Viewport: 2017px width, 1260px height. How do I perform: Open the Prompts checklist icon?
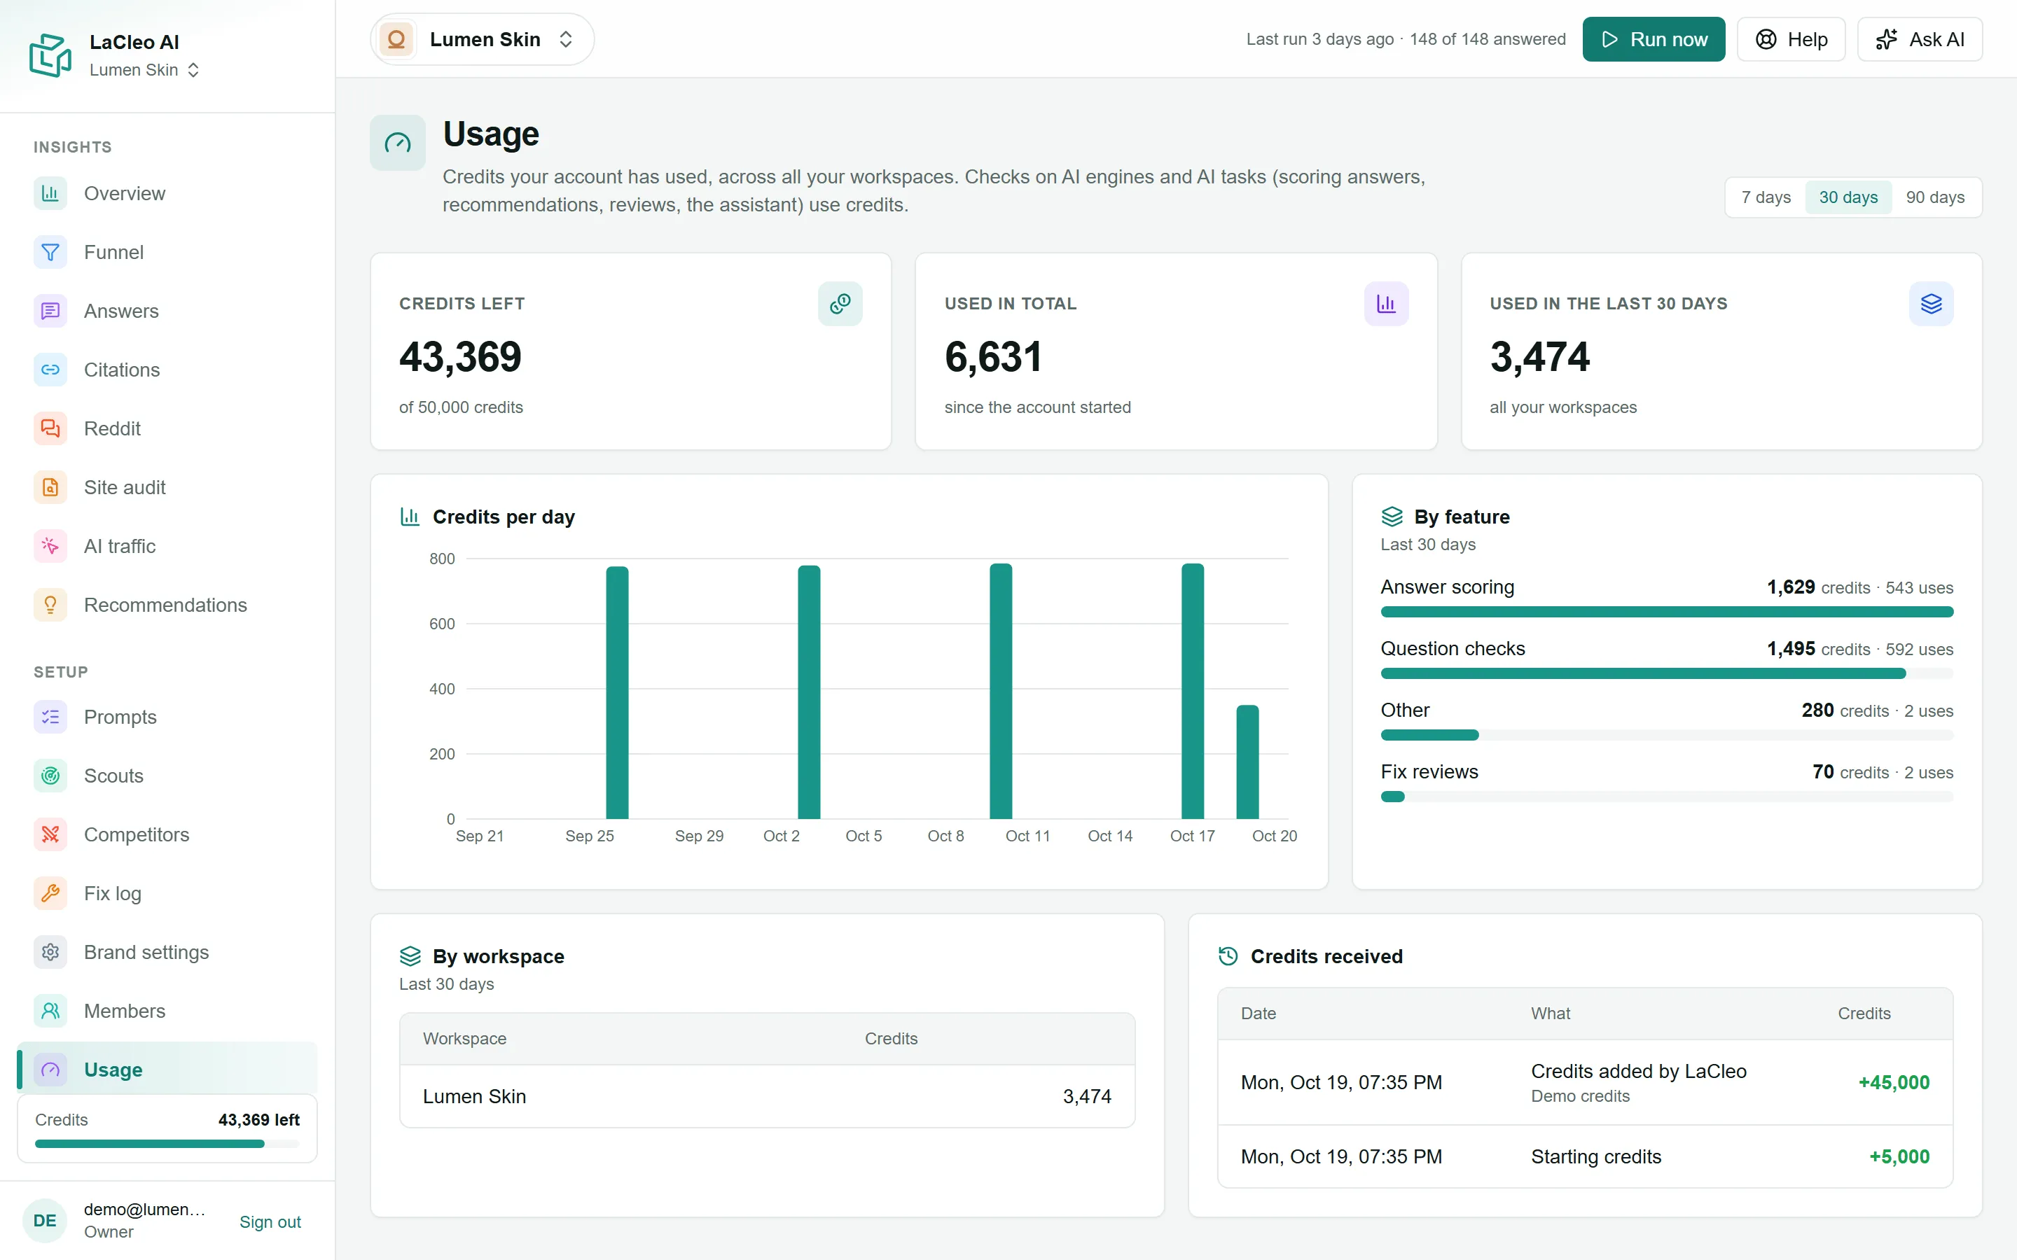(x=50, y=717)
